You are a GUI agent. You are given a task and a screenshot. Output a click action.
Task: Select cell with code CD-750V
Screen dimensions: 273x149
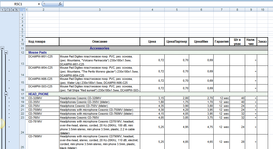pos(43,106)
